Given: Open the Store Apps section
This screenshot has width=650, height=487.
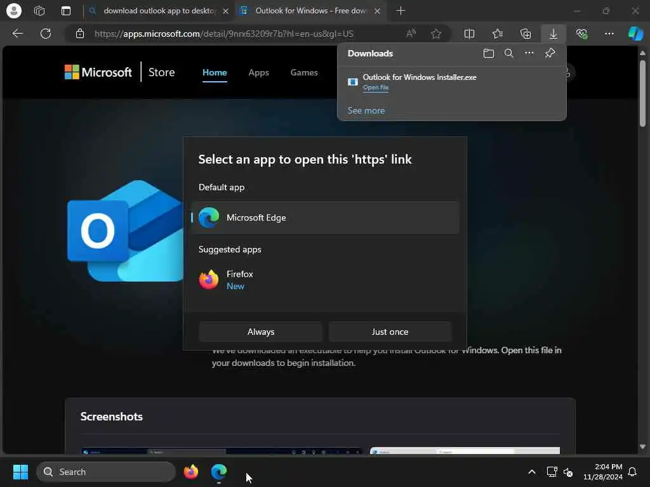Looking at the screenshot, I should coord(259,72).
